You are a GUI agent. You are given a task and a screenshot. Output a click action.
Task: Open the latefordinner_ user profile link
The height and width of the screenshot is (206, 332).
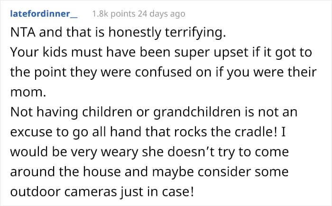pos(44,14)
